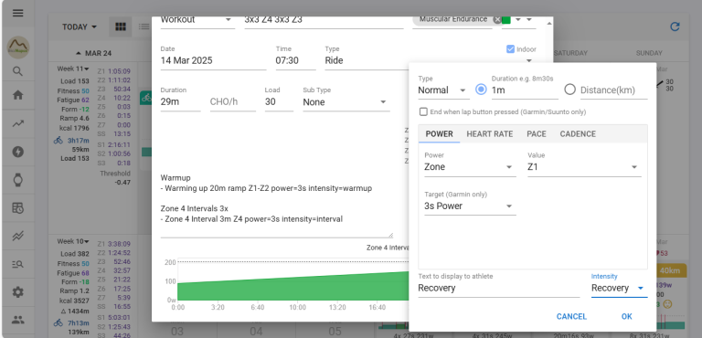This screenshot has height=338, width=702.
Task: Expand the Week 11 dropdown
Action: pyautogui.click(x=73, y=69)
